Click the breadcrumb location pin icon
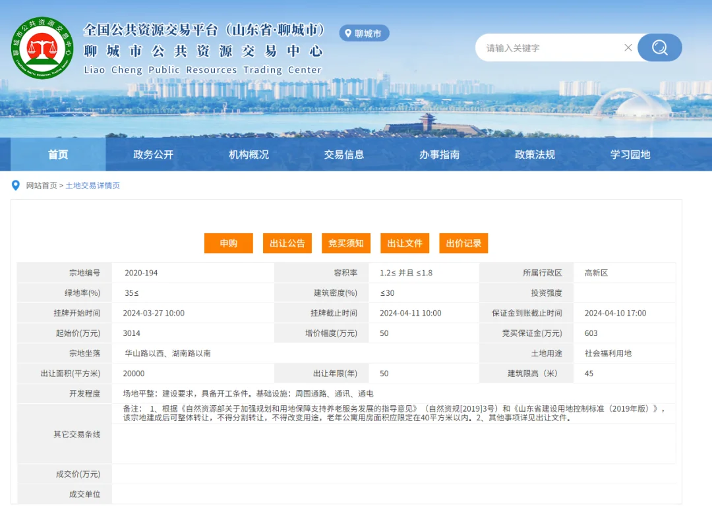The image size is (712, 506). click(16, 186)
